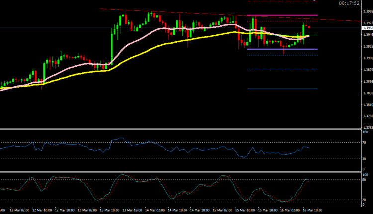Click the tall green breakout candle
This screenshot has width=373, height=214.
point(111,45)
